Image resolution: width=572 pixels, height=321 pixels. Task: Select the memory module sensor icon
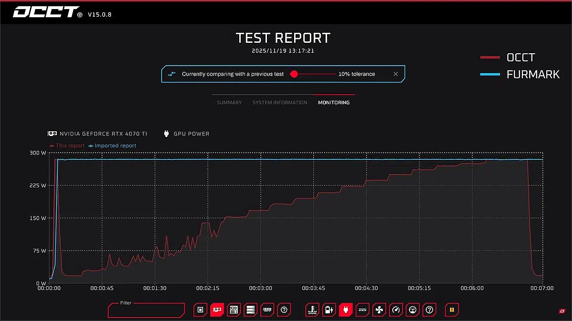click(267, 310)
